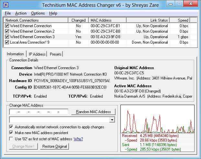Click the 28.66 kbps received speed value

[x=158, y=140]
